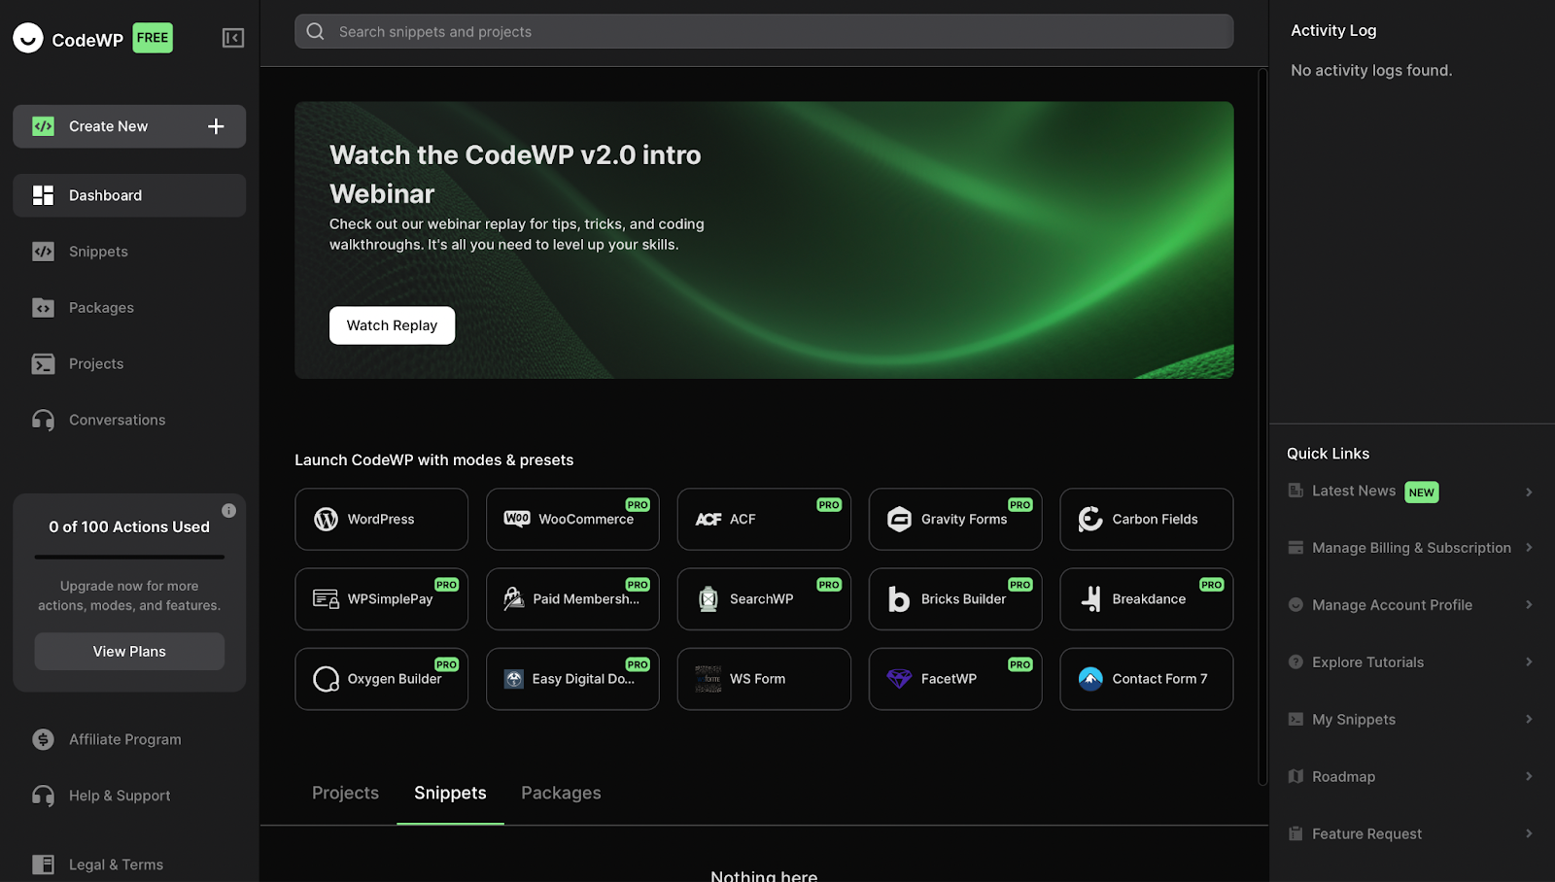The image size is (1555, 882).
Task: Open Explore Tutorials chevron arrow
Action: [1529, 662]
